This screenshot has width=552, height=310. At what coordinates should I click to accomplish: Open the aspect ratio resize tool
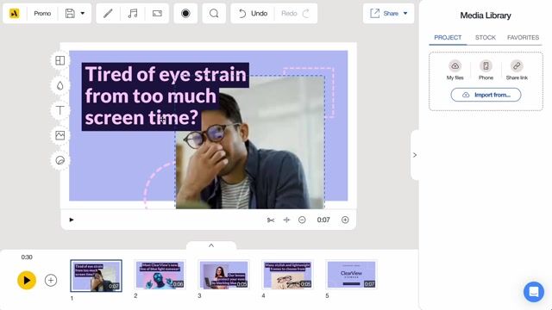157,14
